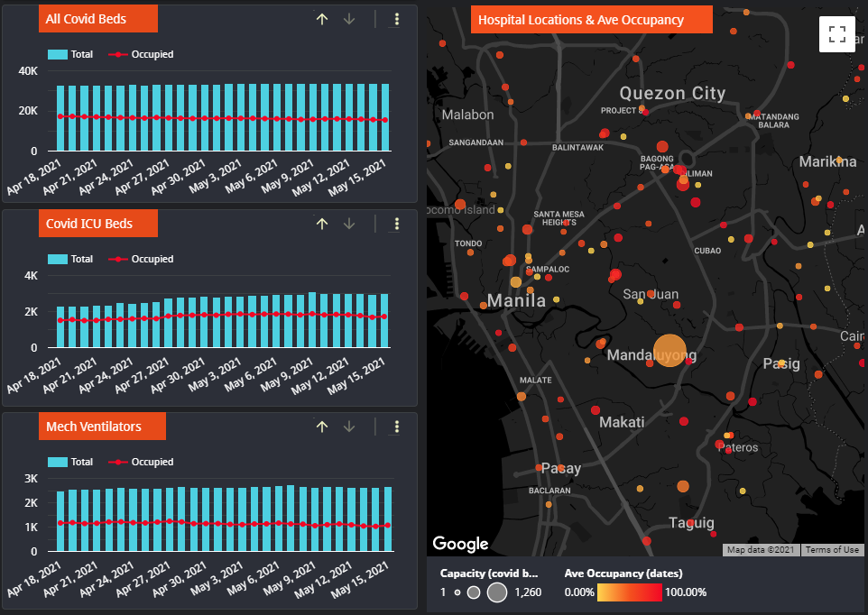
Task: Click the Ave Occupancy color gradient bar
Action: coord(630,592)
